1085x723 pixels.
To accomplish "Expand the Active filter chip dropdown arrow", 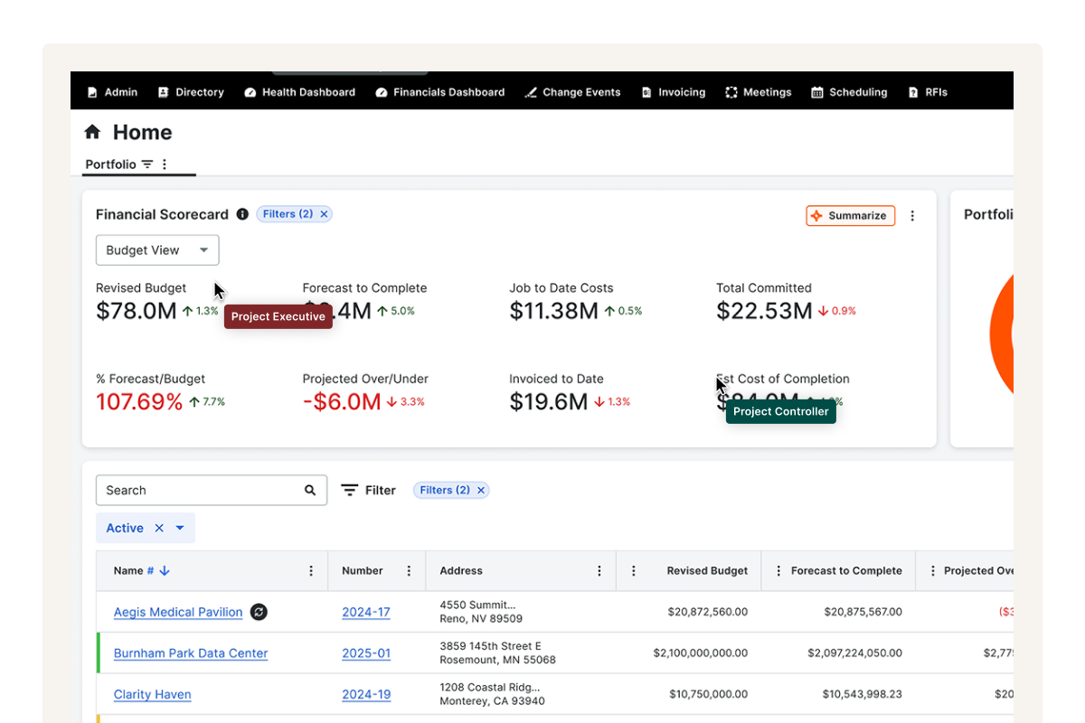I will click(179, 528).
